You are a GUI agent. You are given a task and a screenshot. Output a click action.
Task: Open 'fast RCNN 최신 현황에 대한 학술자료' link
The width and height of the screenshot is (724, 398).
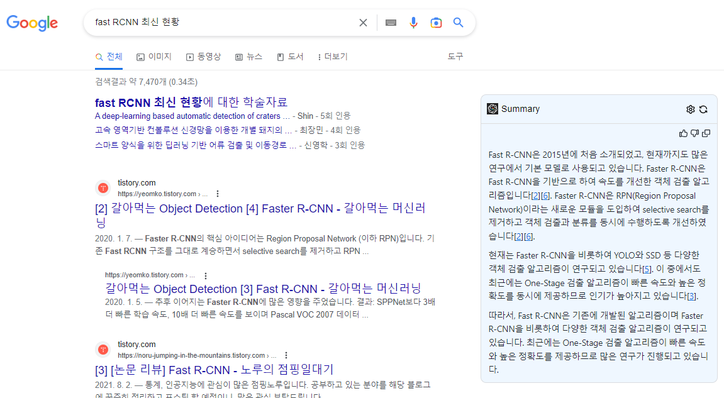pyautogui.click(x=191, y=102)
